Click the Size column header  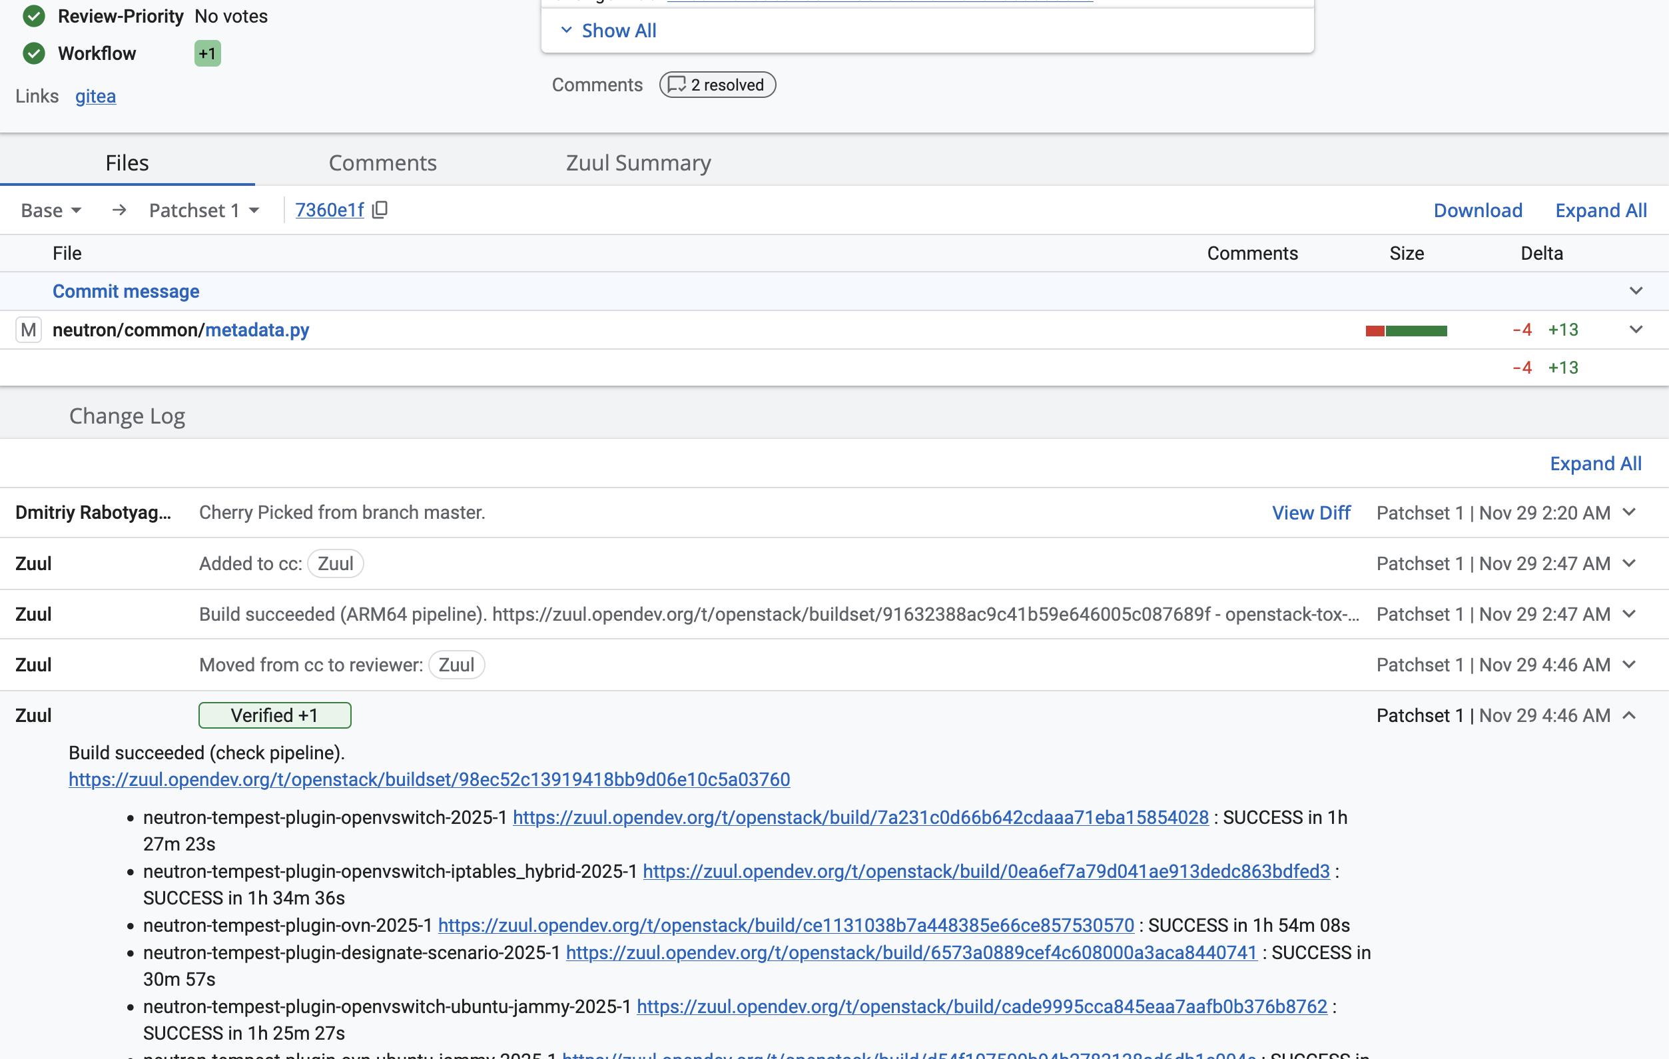[x=1407, y=254]
